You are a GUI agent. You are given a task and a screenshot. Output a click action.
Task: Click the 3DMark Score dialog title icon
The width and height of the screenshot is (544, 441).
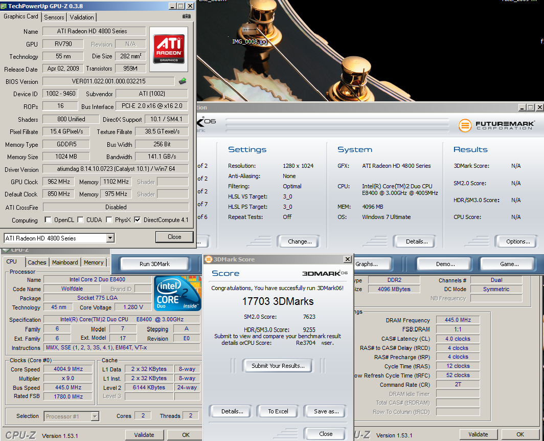(x=209, y=259)
